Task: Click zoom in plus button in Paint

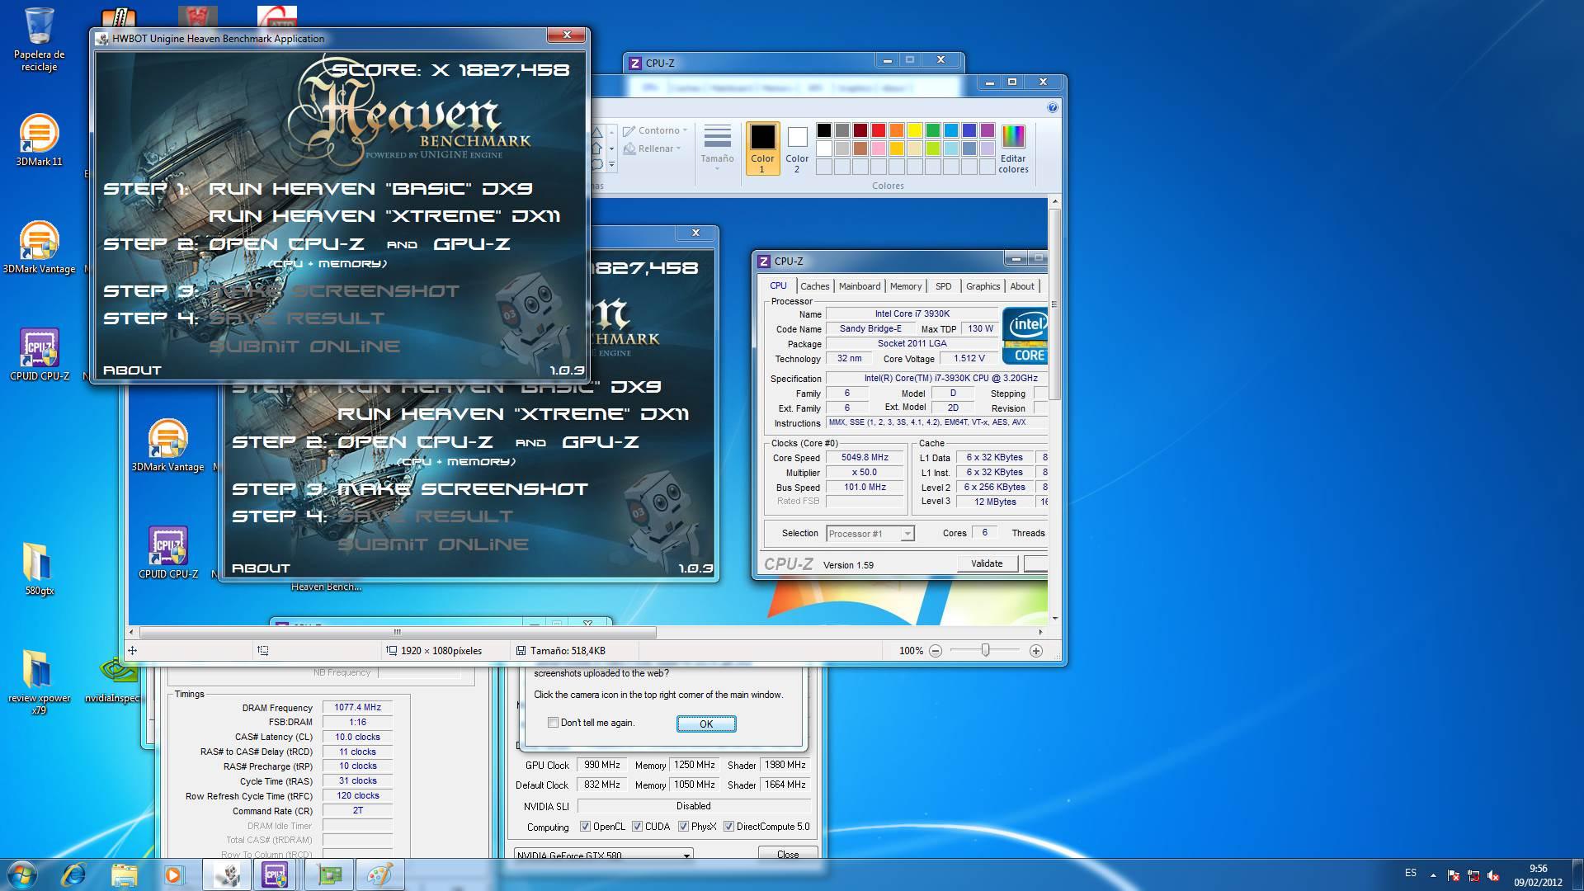Action: pyautogui.click(x=1036, y=651)
